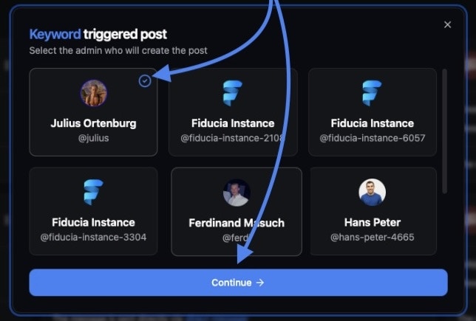Choose the @fiducia-instance-3304 handle
This screenshot has width=476, height=321.
(93, 237)
